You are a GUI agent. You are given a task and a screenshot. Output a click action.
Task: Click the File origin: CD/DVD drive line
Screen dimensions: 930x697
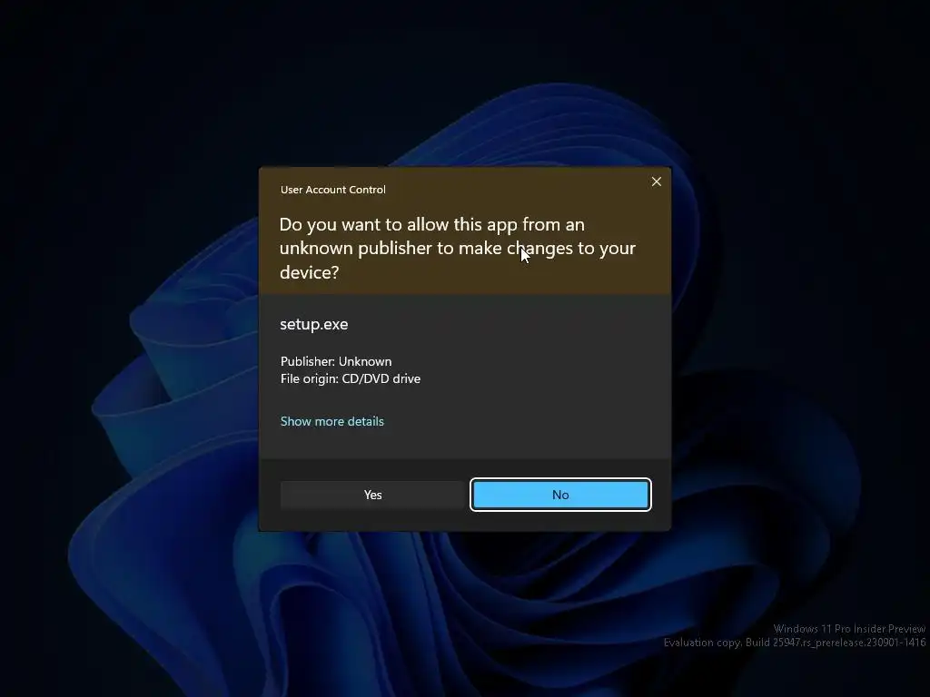point(350,378)
